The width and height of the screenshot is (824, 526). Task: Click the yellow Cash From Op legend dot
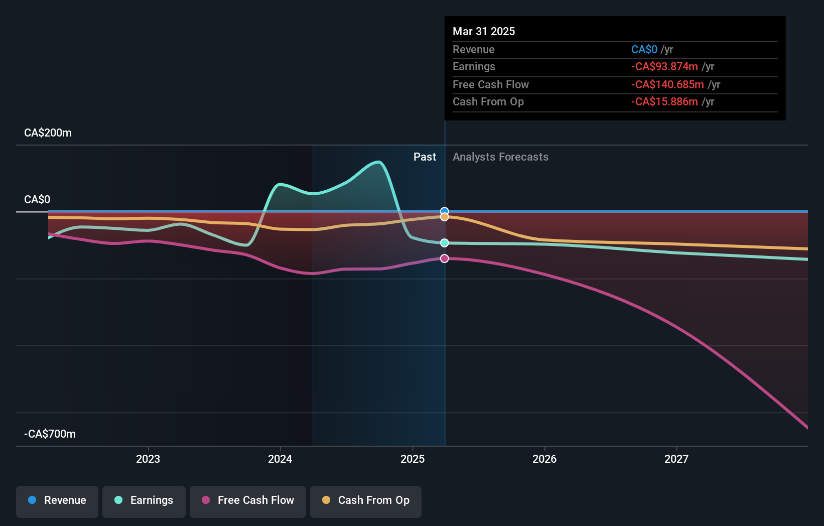pos(327,501)
